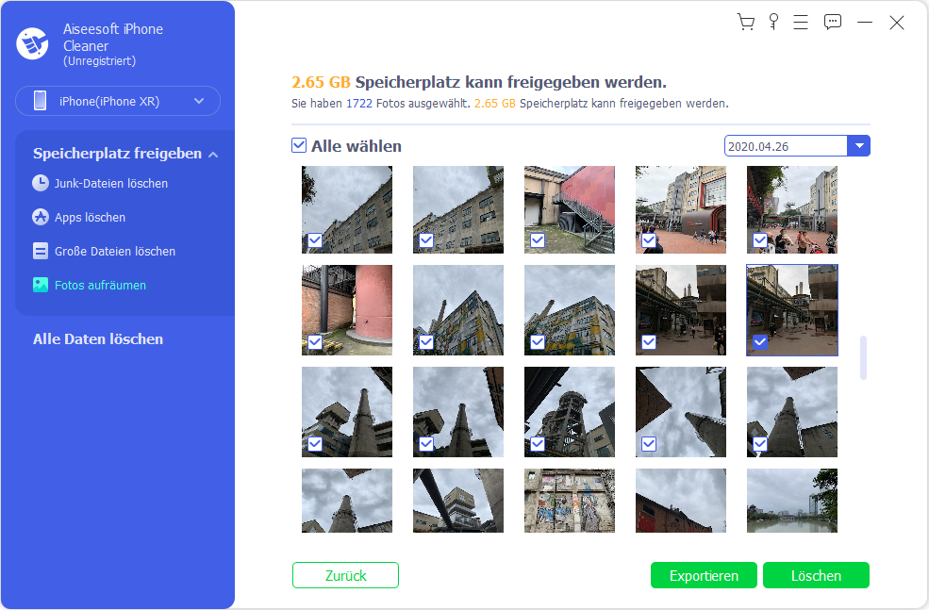
Task: Select Alle Daten löschen in sidebar
Action: click(x=98, y=339)
